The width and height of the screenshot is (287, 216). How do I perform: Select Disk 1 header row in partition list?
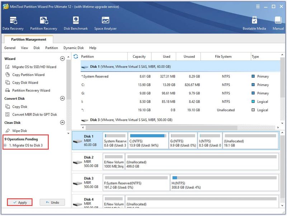(x=180, y=67)
